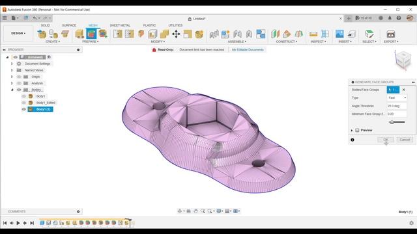Open the Type dropdown set to Fast
The width and height of the screenshot is (417, 234).
coord(397,98)
